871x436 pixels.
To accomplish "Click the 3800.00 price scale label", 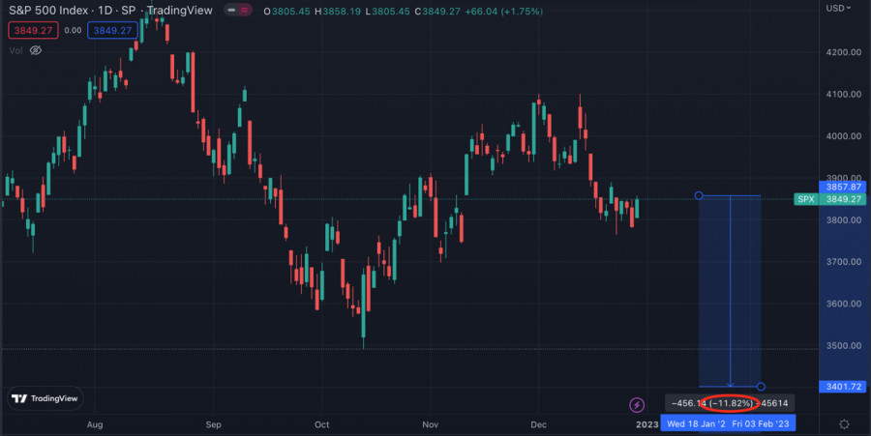I will (843, 220).
